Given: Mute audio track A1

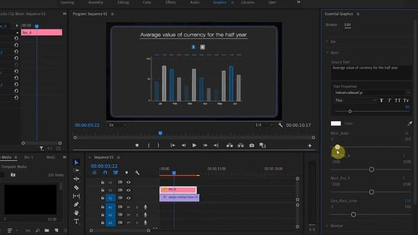Looking at the screenshot, I should (129, 207).
